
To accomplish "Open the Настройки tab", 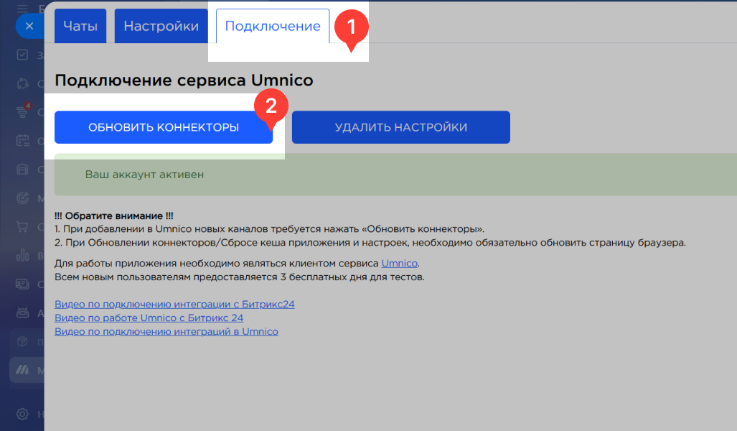I will 161,27.
